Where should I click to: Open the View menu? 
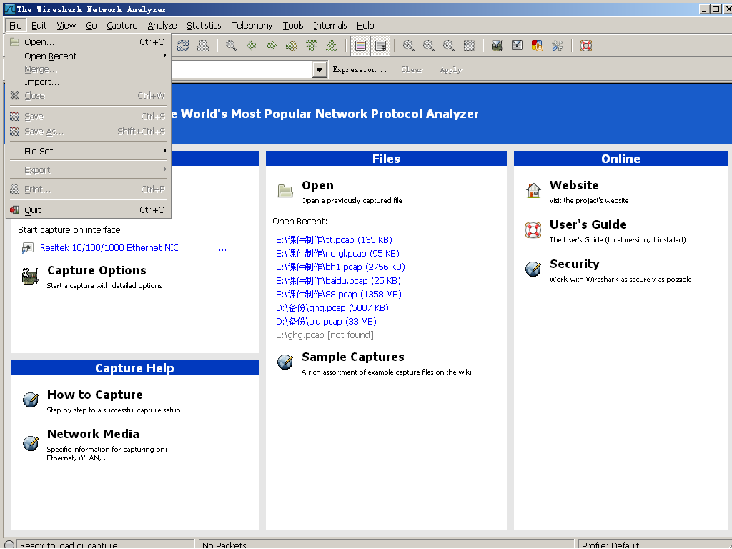tap(66, 26)
